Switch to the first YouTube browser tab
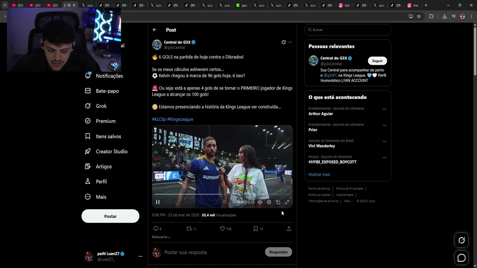The width and height of the screenshot is (477, 268). [x=18, y=5]
